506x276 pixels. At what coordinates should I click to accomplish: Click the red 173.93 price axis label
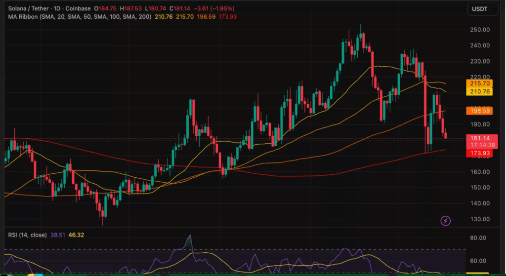click(478, 154)
